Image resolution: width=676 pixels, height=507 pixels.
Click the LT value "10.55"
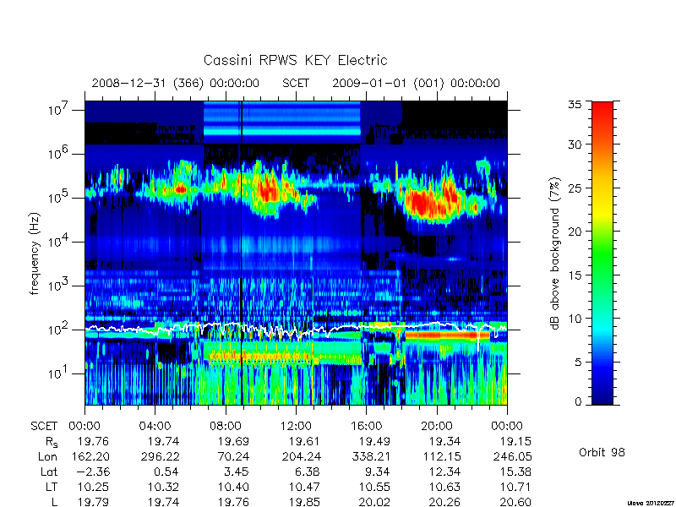(x=374, y=488)
